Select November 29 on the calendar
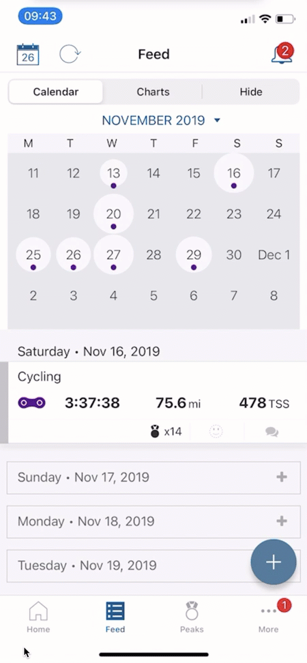 194,255
